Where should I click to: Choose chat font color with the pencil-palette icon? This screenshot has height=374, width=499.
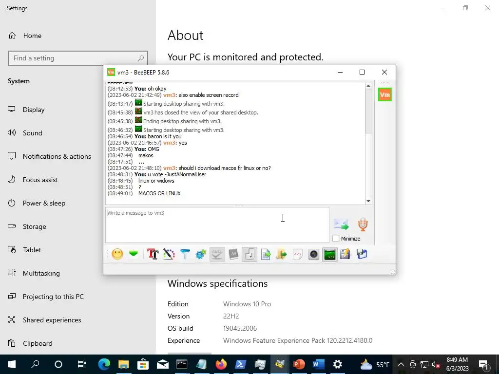point(169,254)
